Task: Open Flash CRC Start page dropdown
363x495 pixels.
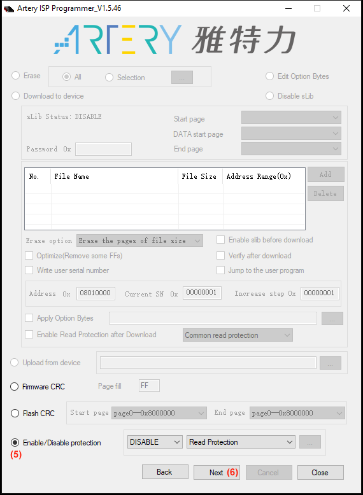Action: [x=159, y=413]
